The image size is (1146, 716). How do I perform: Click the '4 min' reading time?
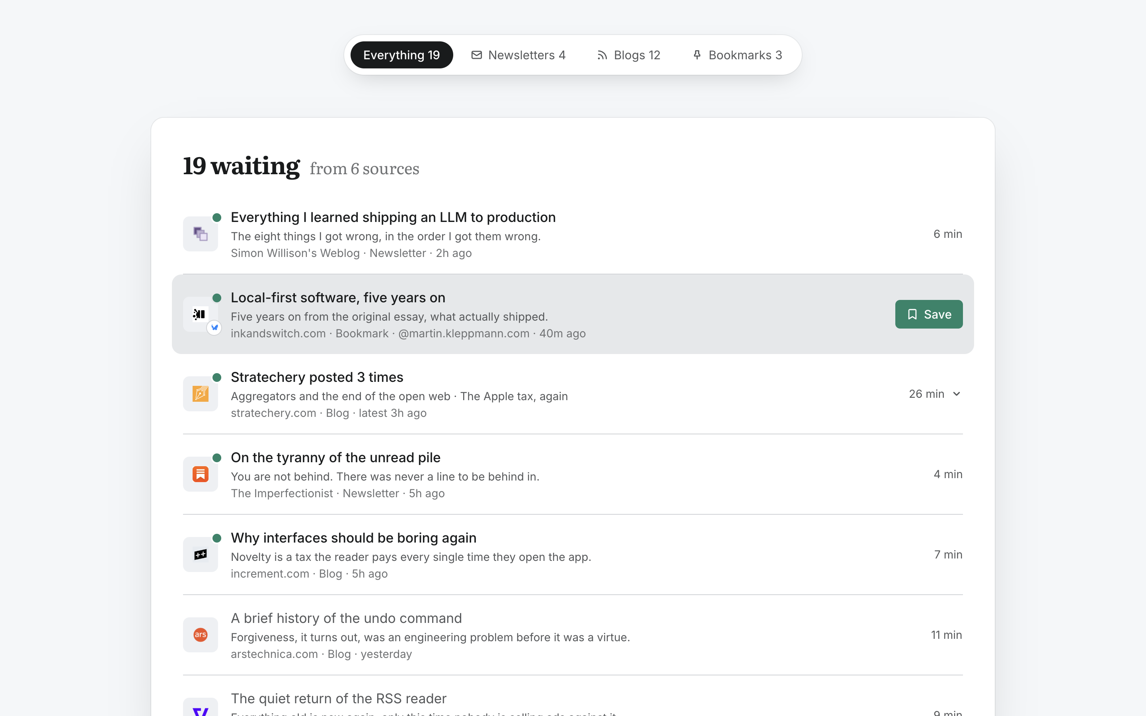coord(948,474)
